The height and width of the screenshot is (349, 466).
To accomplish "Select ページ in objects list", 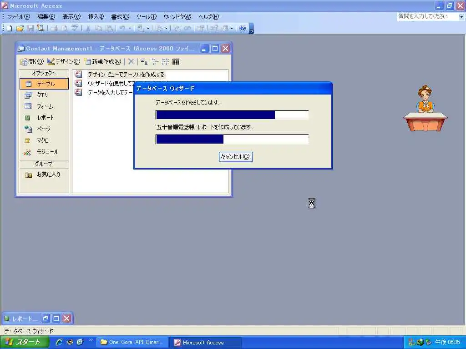I will click(44, 129).
